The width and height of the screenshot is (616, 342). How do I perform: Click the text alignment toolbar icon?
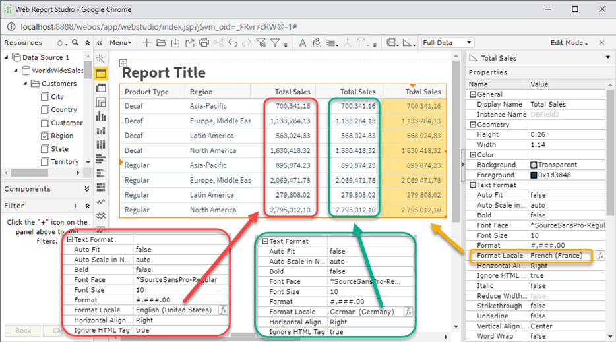click(x=331, y=43)
